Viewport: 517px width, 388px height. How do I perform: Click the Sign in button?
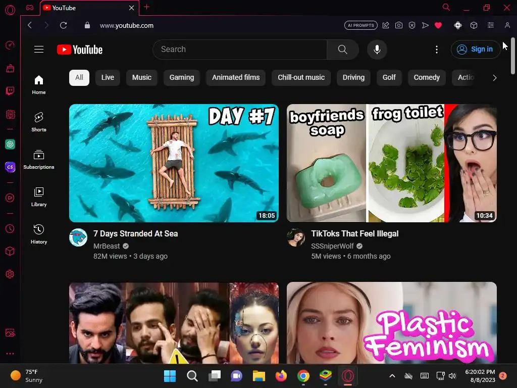[x=476, y=50]
